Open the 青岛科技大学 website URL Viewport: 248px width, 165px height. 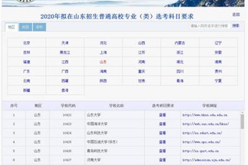pyautogui.click(x=201, y=151)
